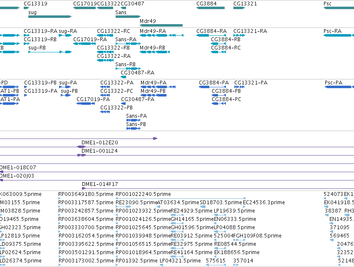
Task: Select the CG17019-RA transcript
Action: tap(84, 44)
